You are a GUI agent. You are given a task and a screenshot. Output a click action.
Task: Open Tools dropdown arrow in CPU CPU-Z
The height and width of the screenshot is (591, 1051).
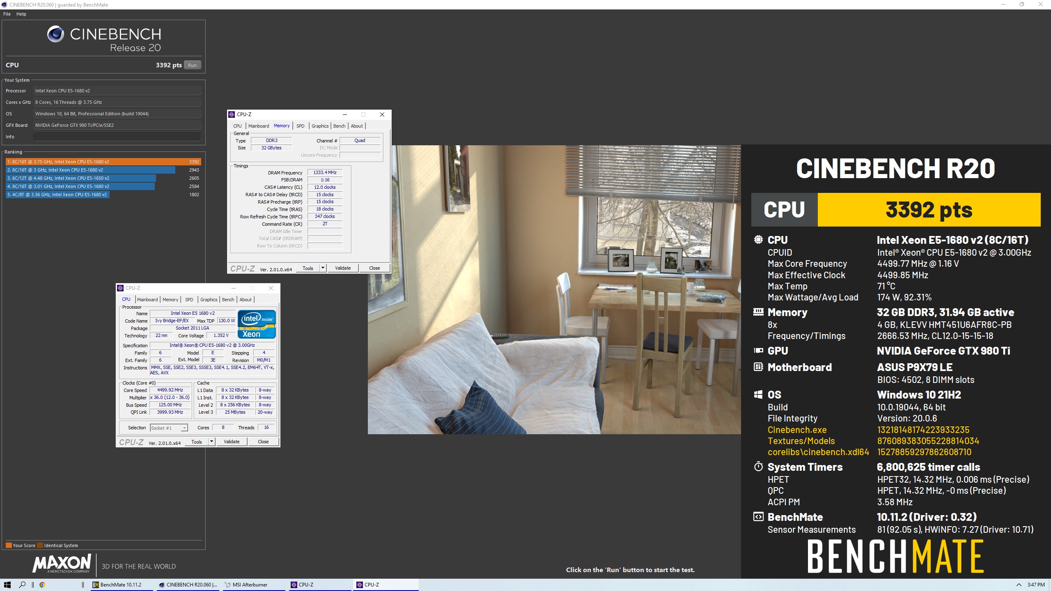pyautogui.click(x=212, y=442)
